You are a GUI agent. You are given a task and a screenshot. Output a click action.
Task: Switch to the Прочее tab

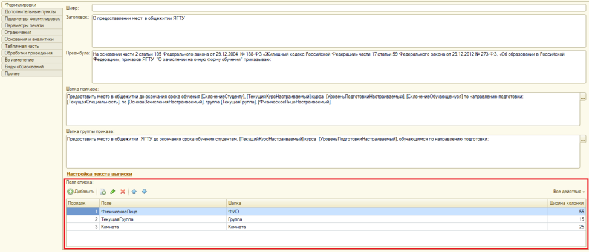coord(31,74)
